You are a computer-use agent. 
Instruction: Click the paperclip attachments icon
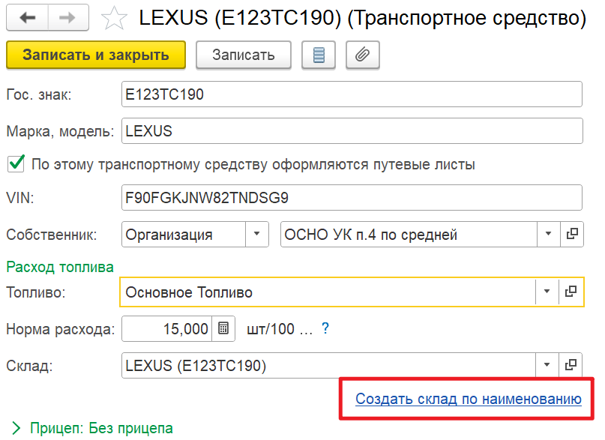(363, 55)
